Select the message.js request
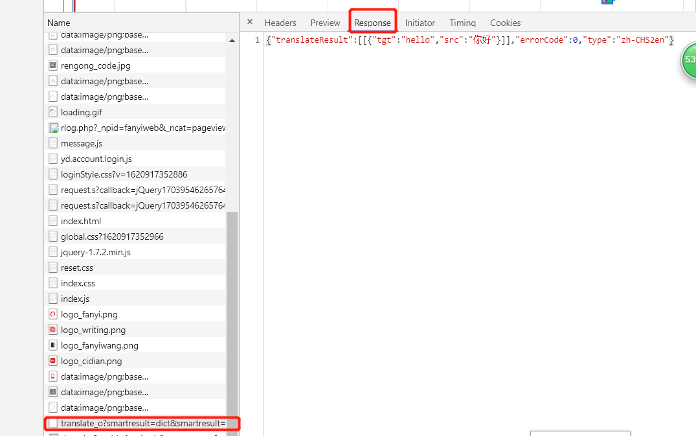 click(x=135, y=143)
